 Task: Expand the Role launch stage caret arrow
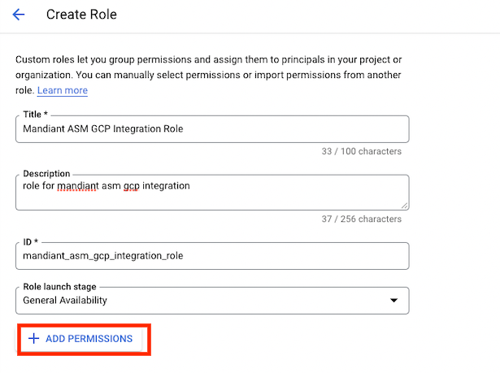click(x=393, y=301)
